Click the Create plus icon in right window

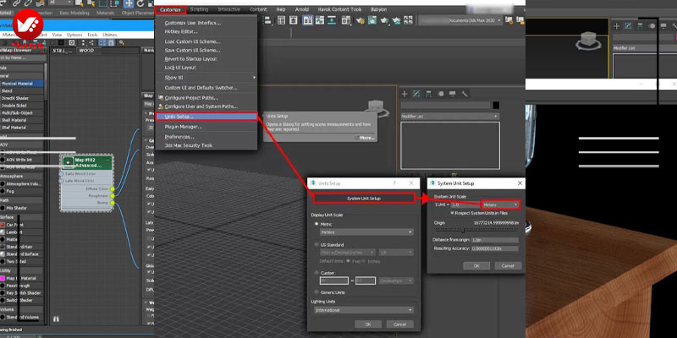click(x=617, y=26)
